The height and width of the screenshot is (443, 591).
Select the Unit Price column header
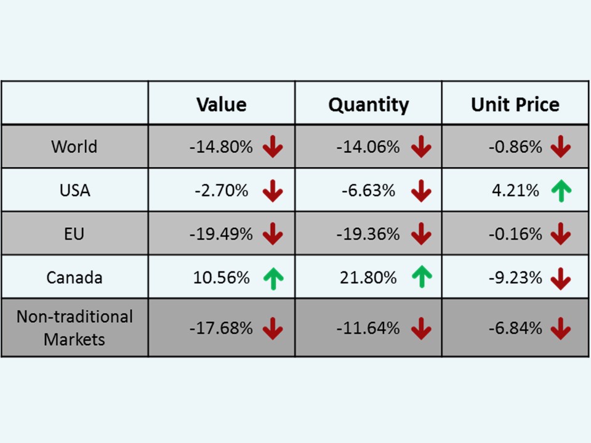point(515,104)
